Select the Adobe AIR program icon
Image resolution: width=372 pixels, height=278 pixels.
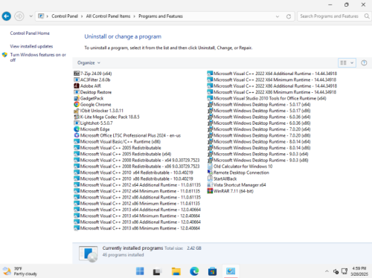click(x=77, y=86)
